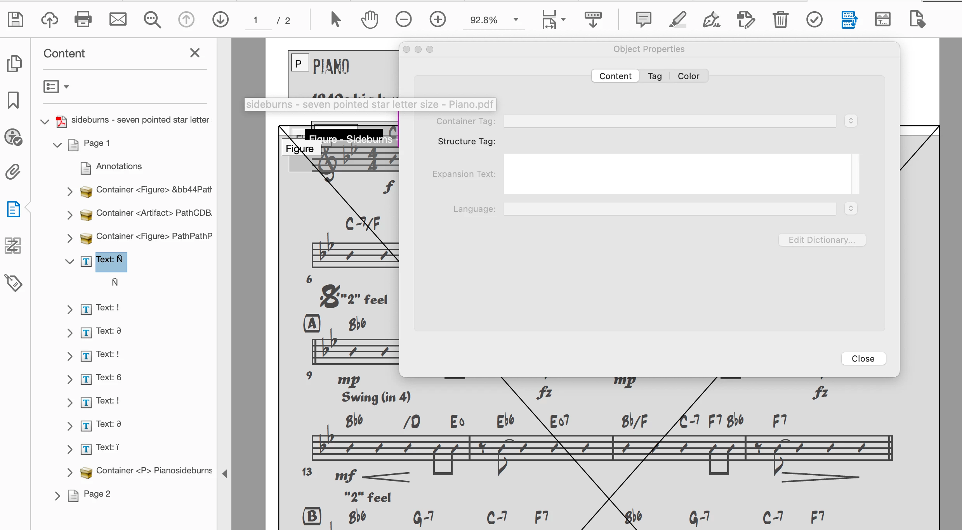Select the Highlight text tool
The width and height of the screenshot is (962, 530).
(x=677, y=19)
